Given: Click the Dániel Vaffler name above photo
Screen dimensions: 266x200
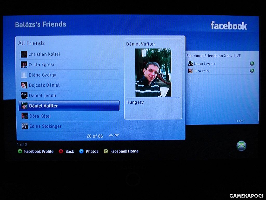Looking at the screenshot, I should pyautogui.click(x=141, y=44).
